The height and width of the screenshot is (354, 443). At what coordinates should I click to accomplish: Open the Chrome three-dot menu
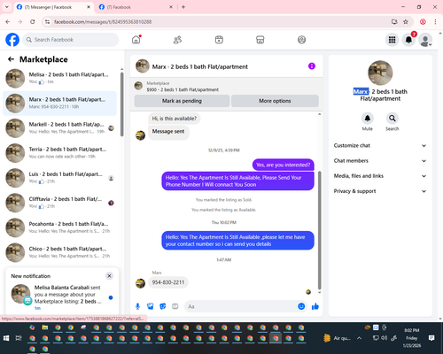coord(435,22)
